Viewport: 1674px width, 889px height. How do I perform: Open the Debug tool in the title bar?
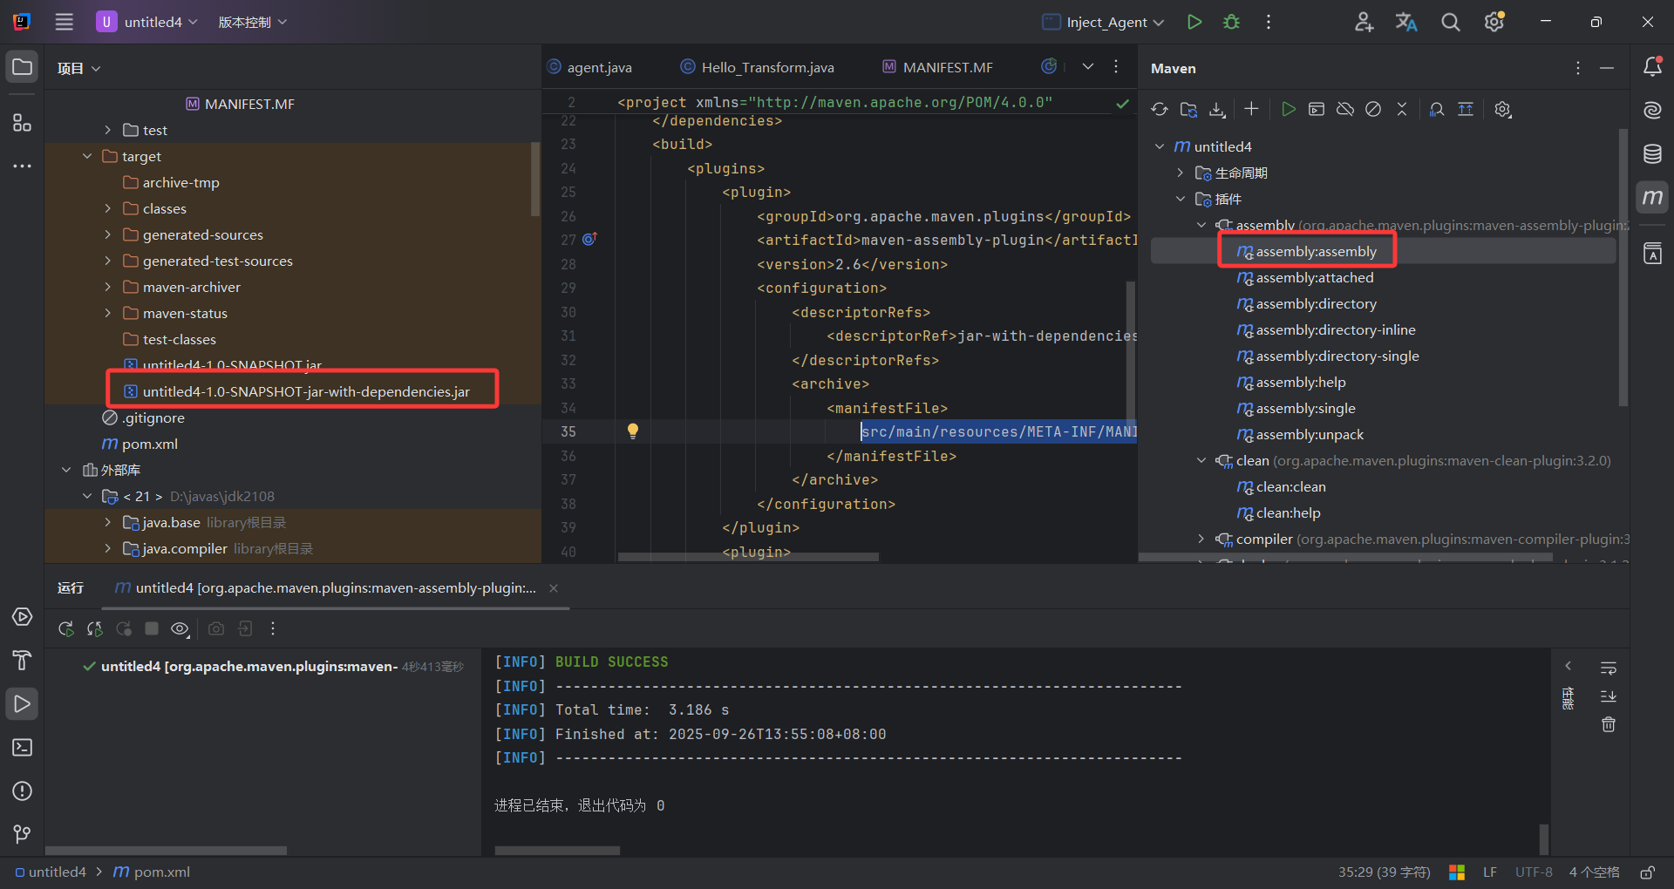click(x=1231, y=22)
